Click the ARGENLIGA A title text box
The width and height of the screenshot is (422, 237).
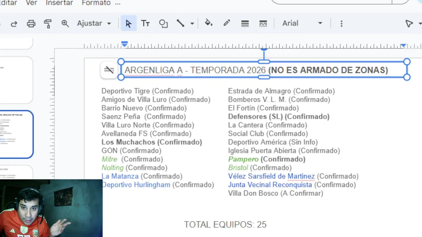click(264, 70)
